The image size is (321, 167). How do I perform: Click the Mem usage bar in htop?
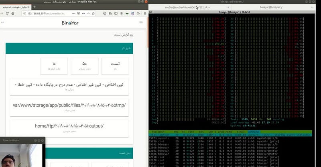191,120
